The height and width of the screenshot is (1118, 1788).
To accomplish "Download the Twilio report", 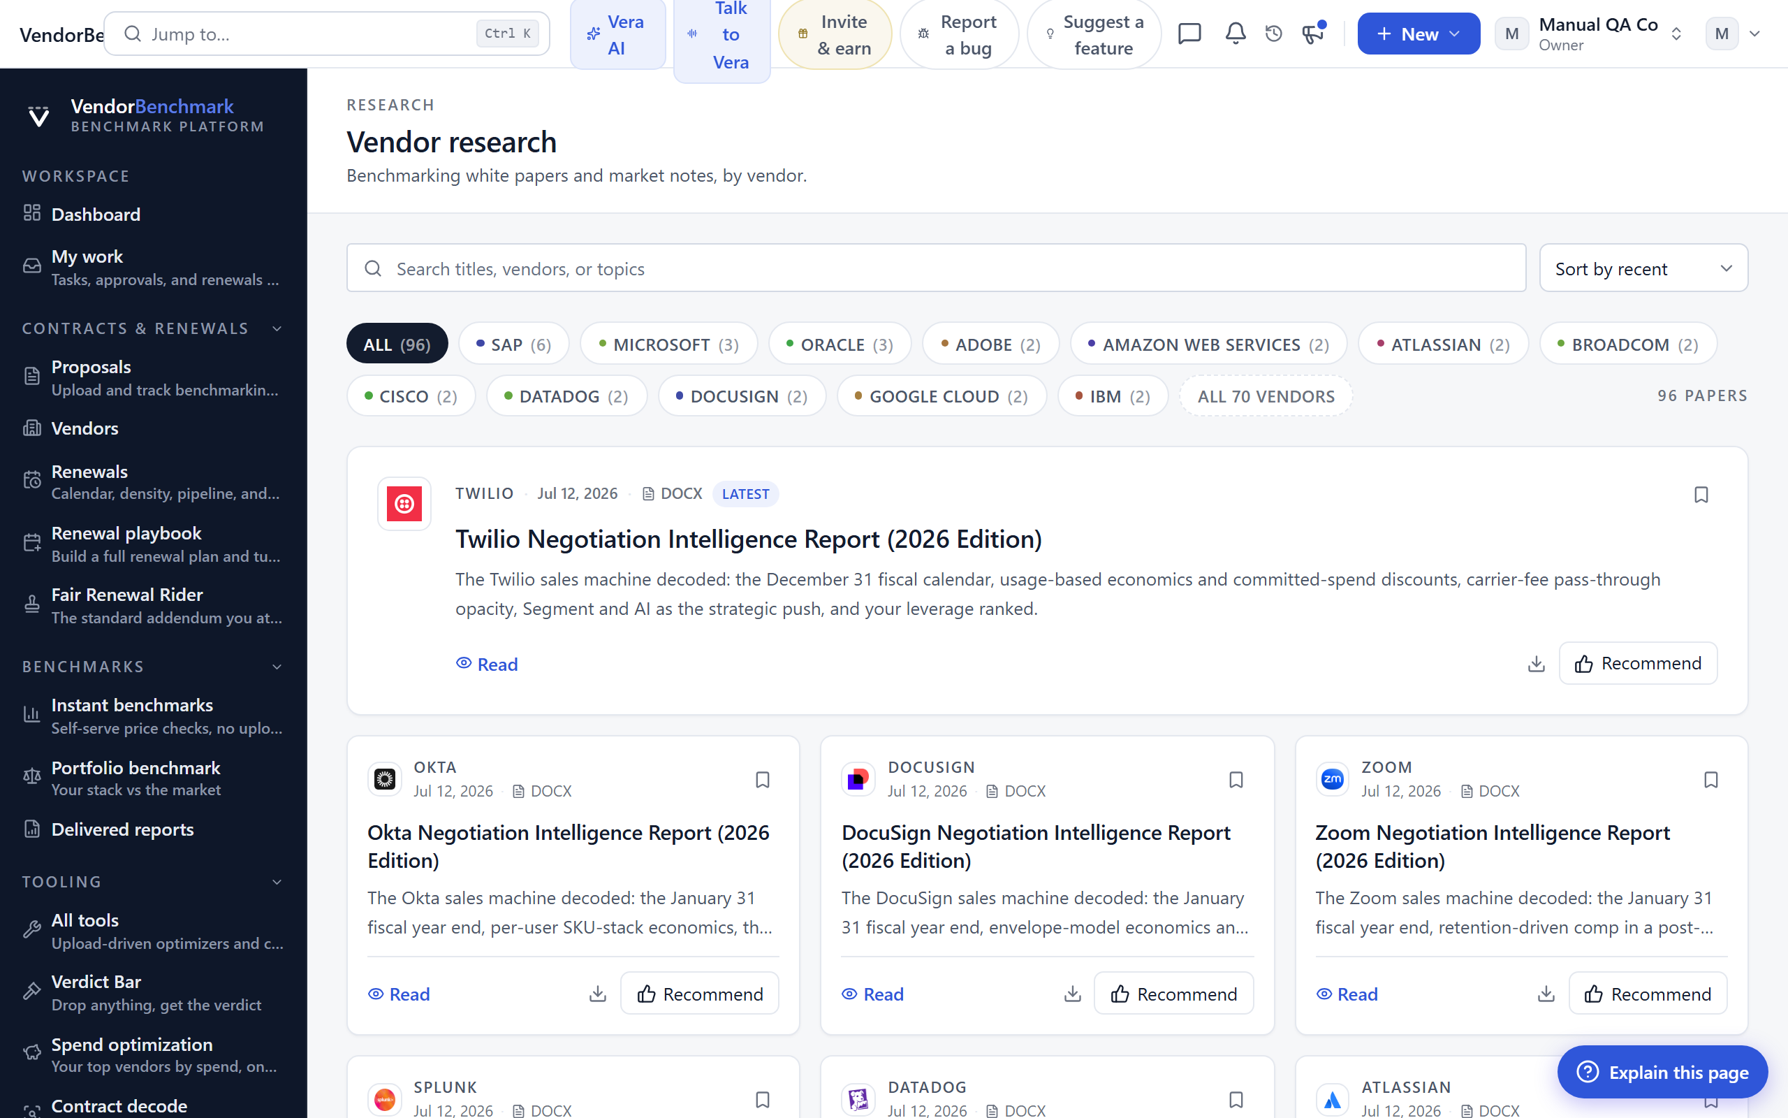I will [1536, 664].
